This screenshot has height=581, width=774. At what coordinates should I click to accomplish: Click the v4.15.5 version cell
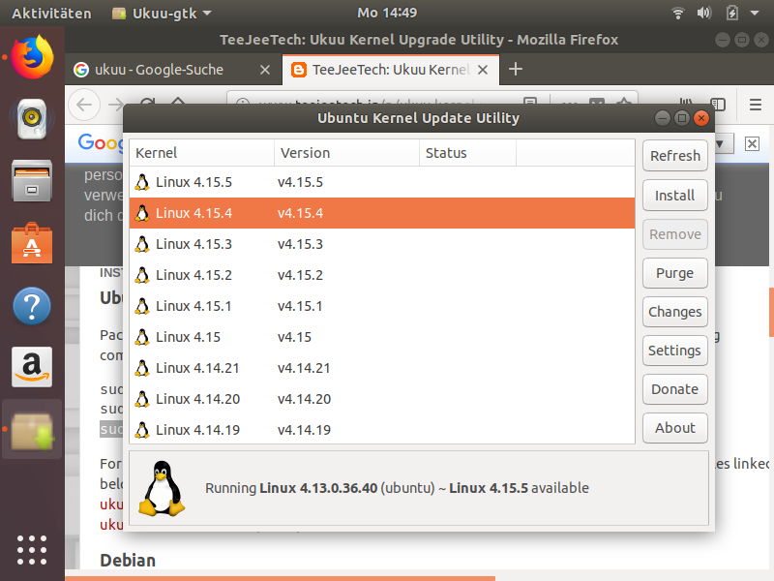click(300, 182)
